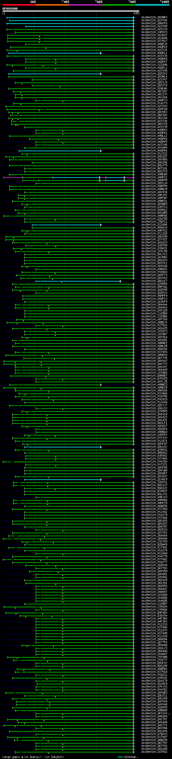Click the label UniRef100_P12332
The image size is (172, 759).
tap(154, 153)
